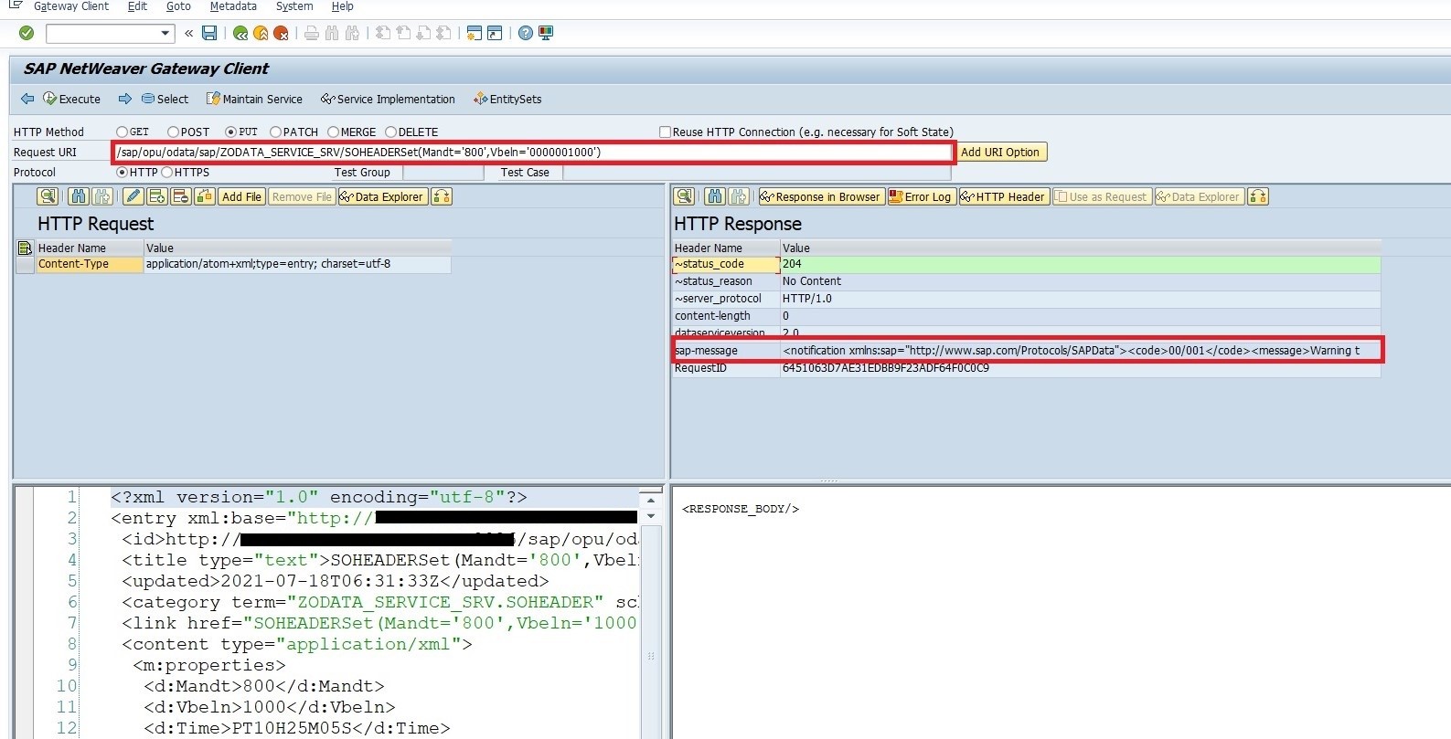Select the HTTP protocol radio button
This screenshot has width=1451, height=739.
[122, 173]
